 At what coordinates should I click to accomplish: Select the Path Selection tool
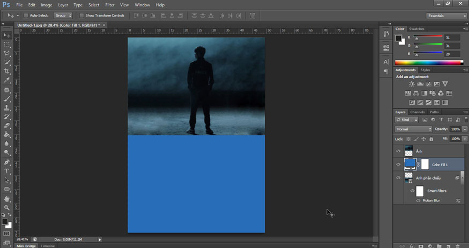[x=6, y=180]
